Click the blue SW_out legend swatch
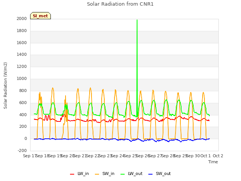Image resolution: width=241 pixels, height=181 pixels. pos(151,174)
